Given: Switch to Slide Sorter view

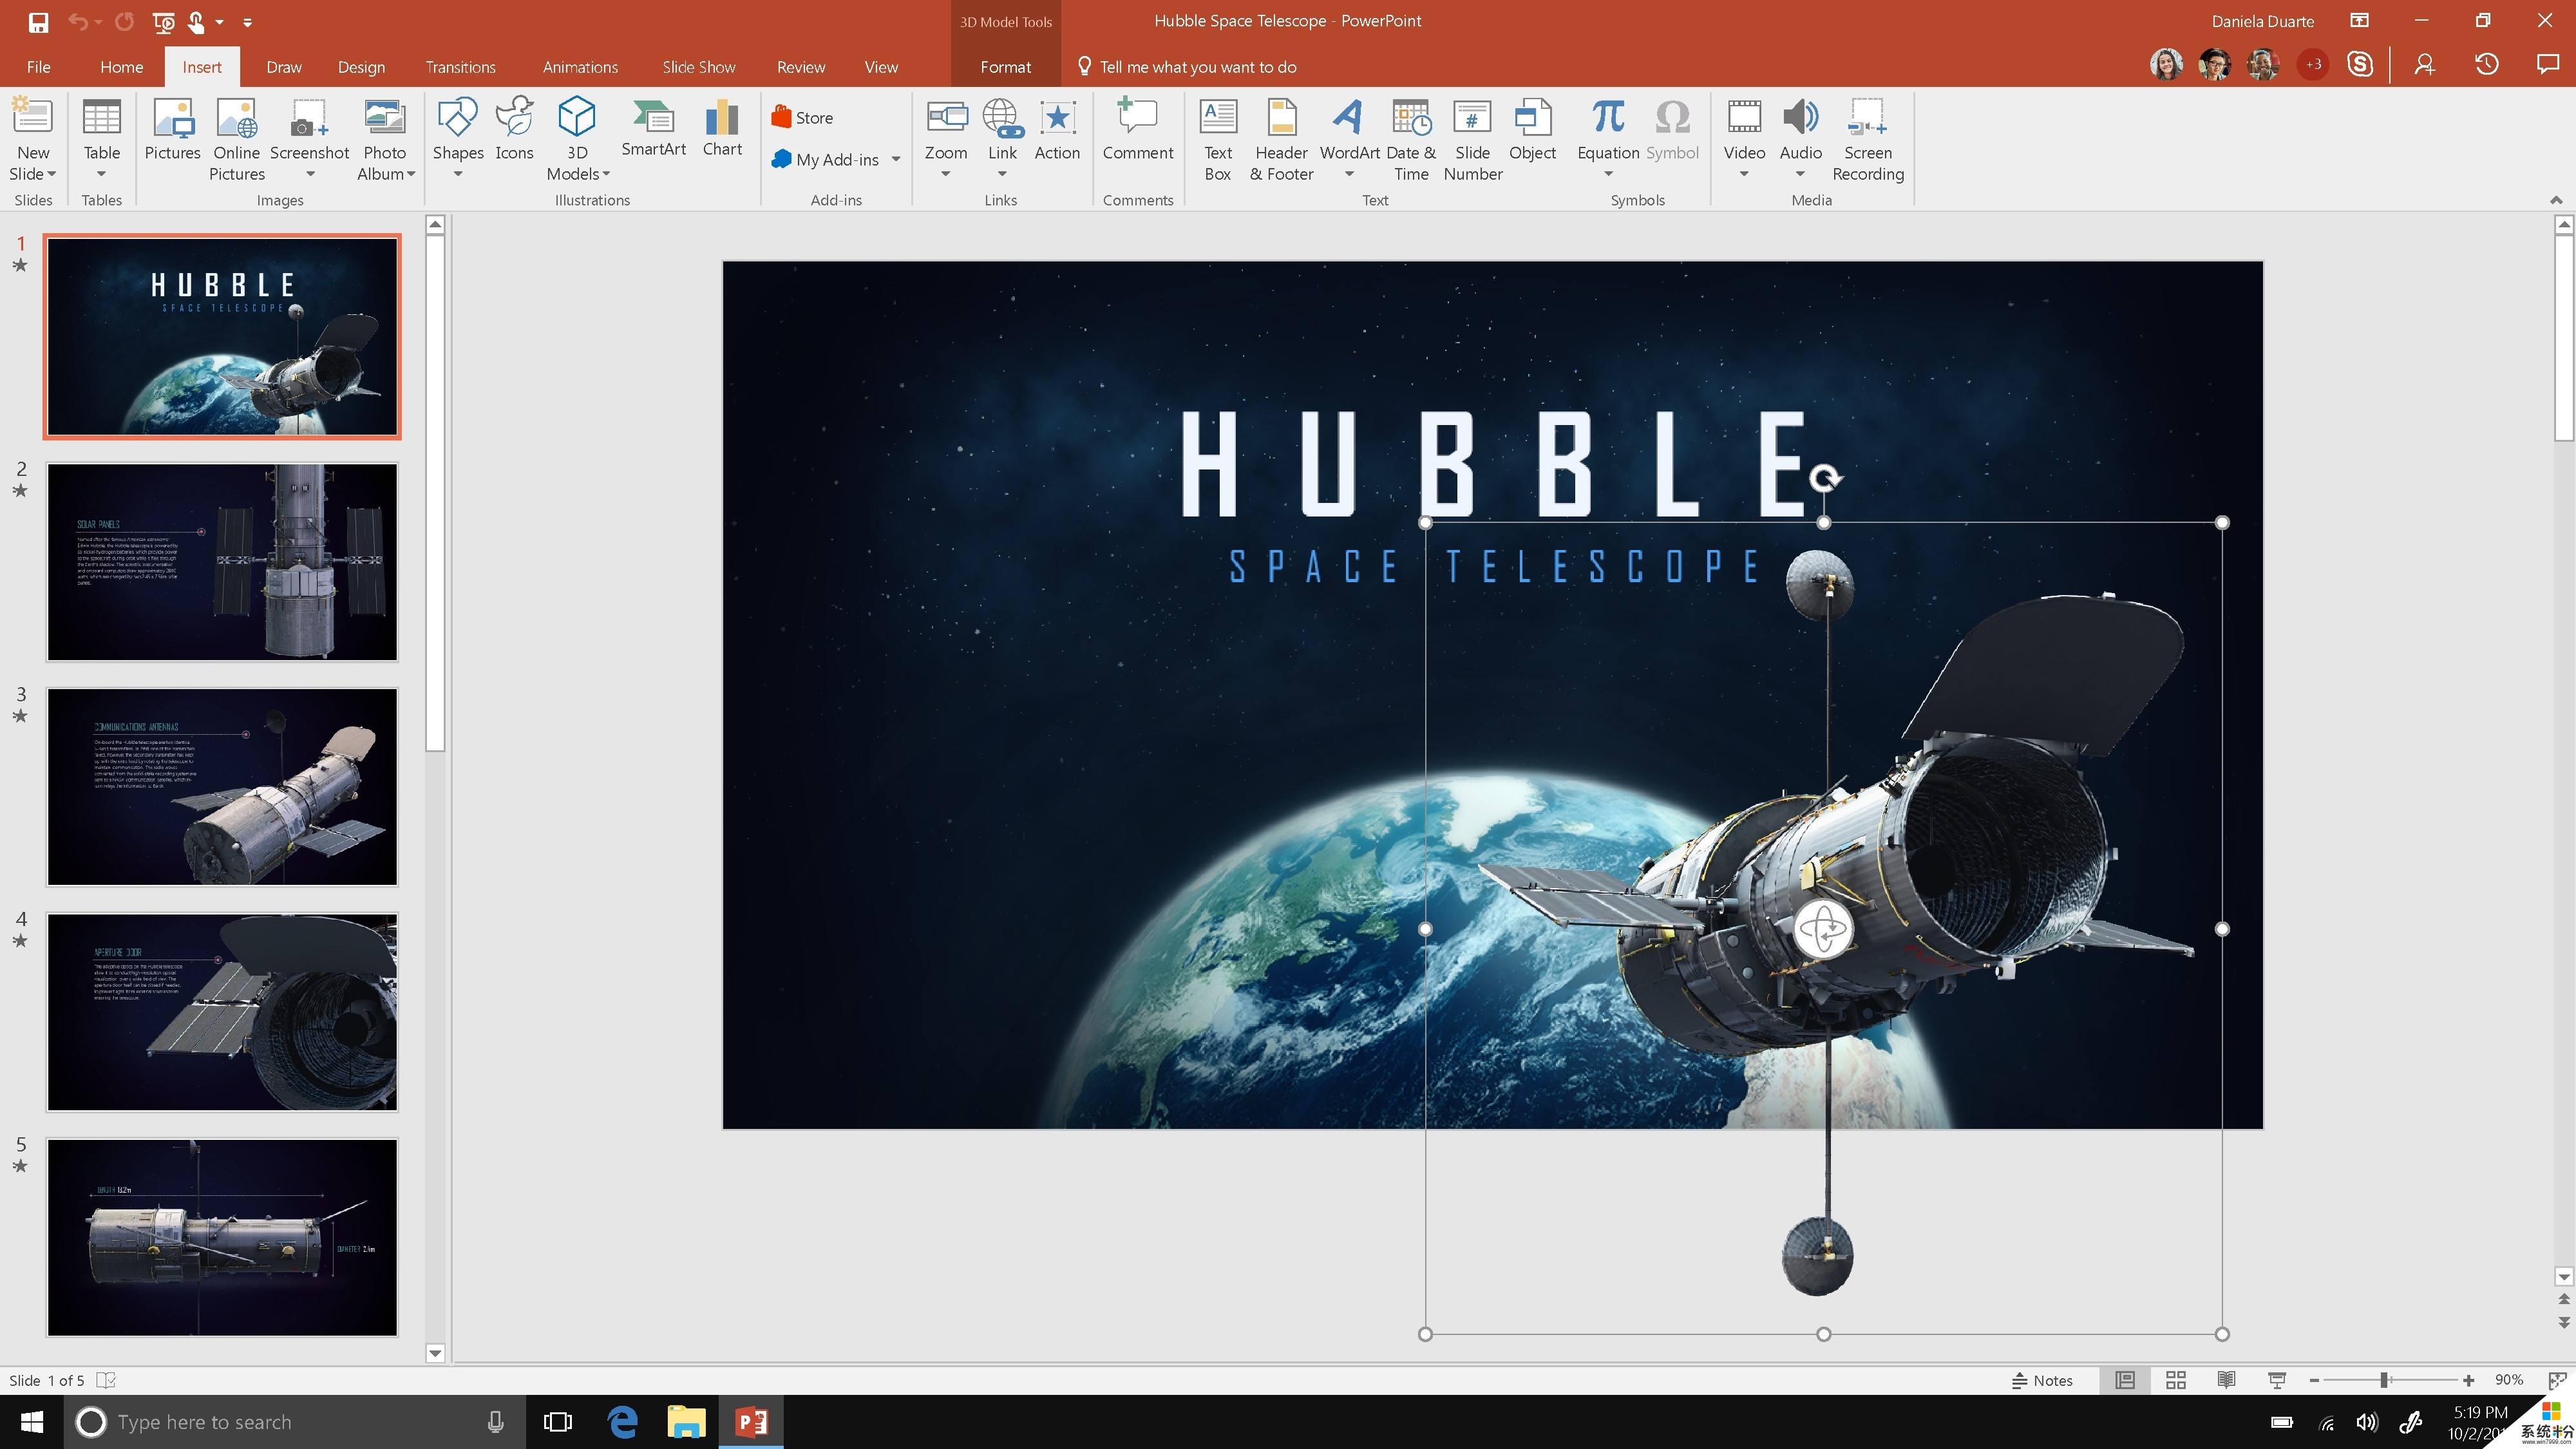Looking at the screenshot, I should tap(2175, 1380).
